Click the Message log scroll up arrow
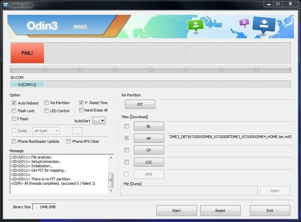This screenshot has height=222, width=301. [x=111, y=158]
